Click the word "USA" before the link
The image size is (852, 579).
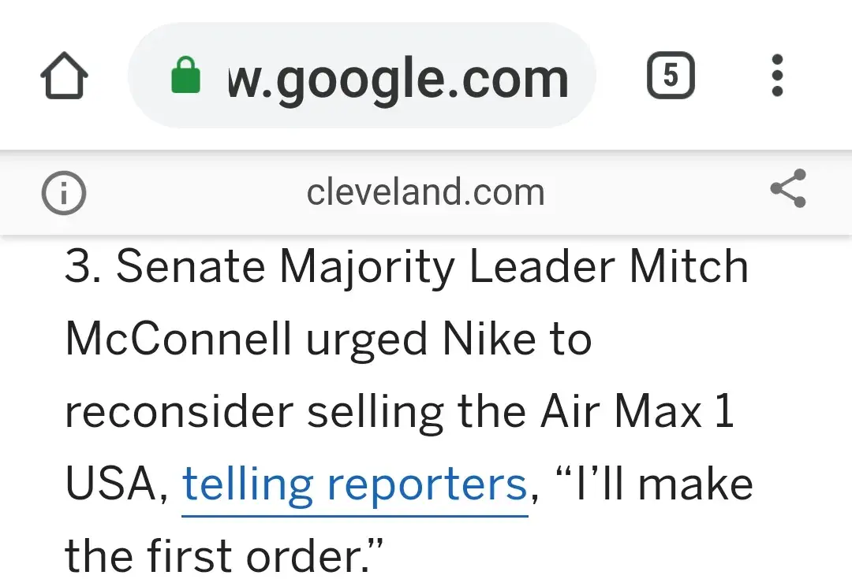click(114, 484)
